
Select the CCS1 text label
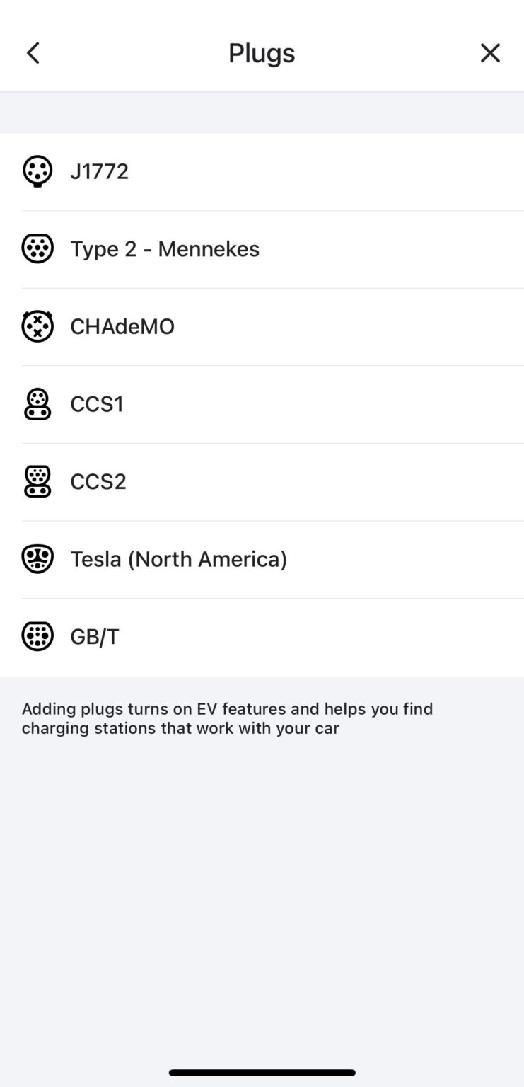[97, 404]
